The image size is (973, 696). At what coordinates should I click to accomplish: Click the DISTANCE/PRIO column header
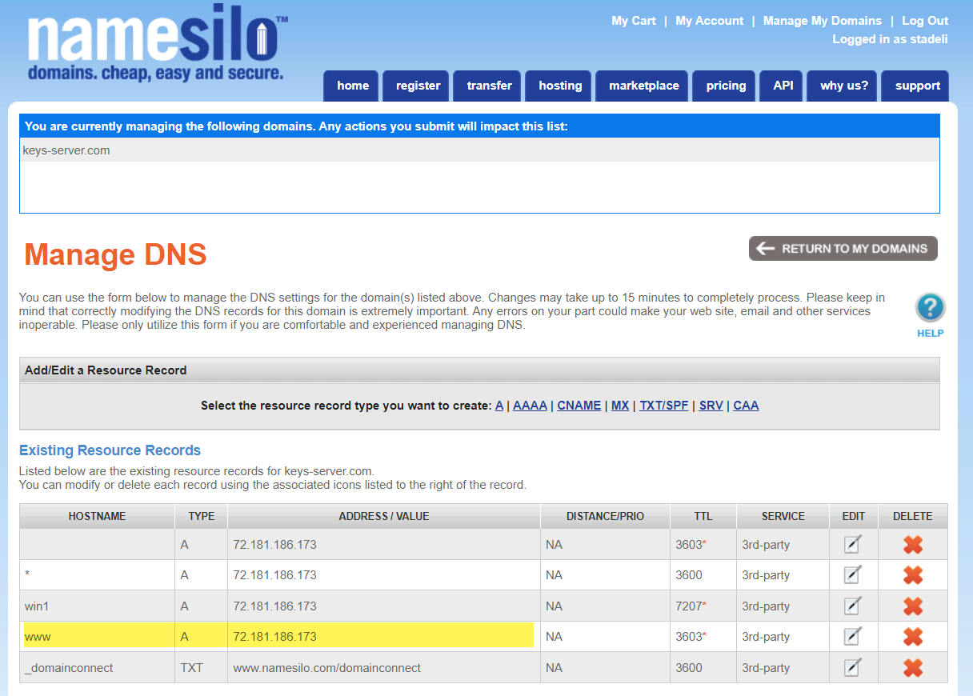point(605,516)
